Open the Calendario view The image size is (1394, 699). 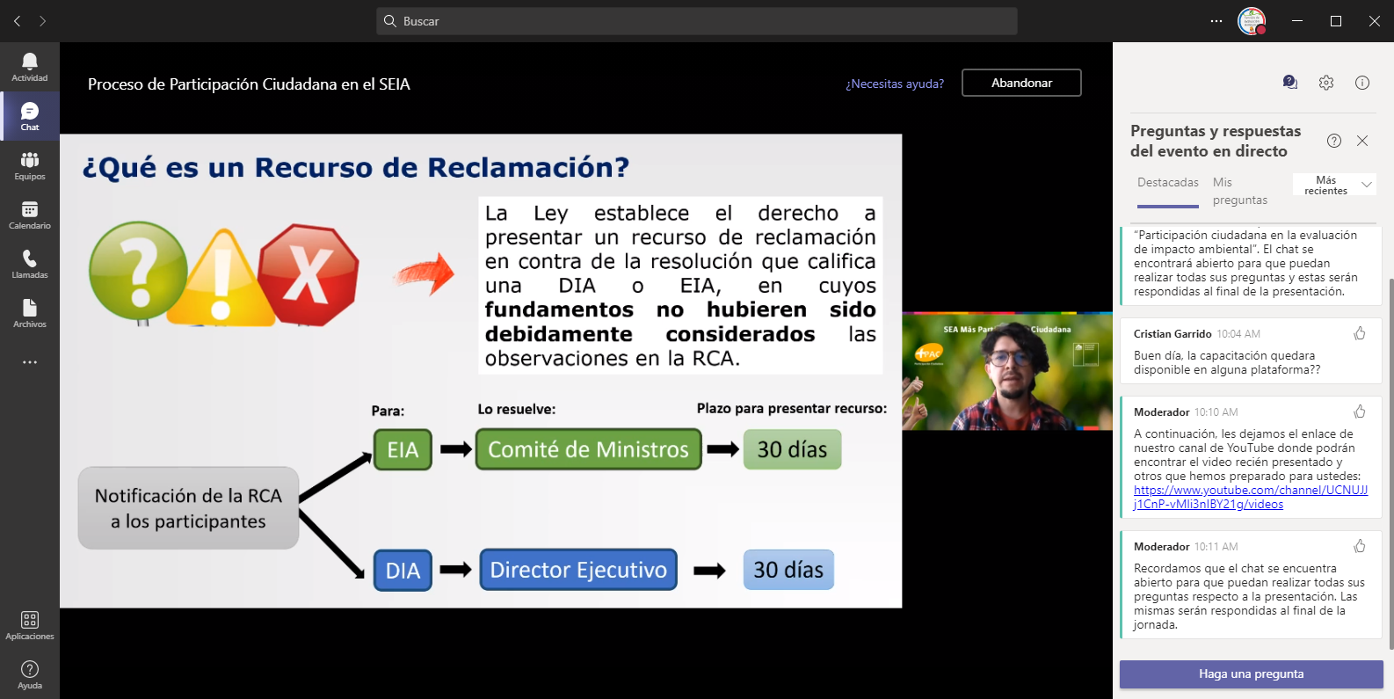pos(30,215)
